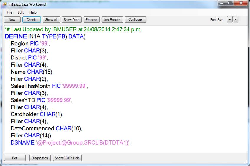
Task: Click the Filler CHAR(14) line
Action: 31,135
